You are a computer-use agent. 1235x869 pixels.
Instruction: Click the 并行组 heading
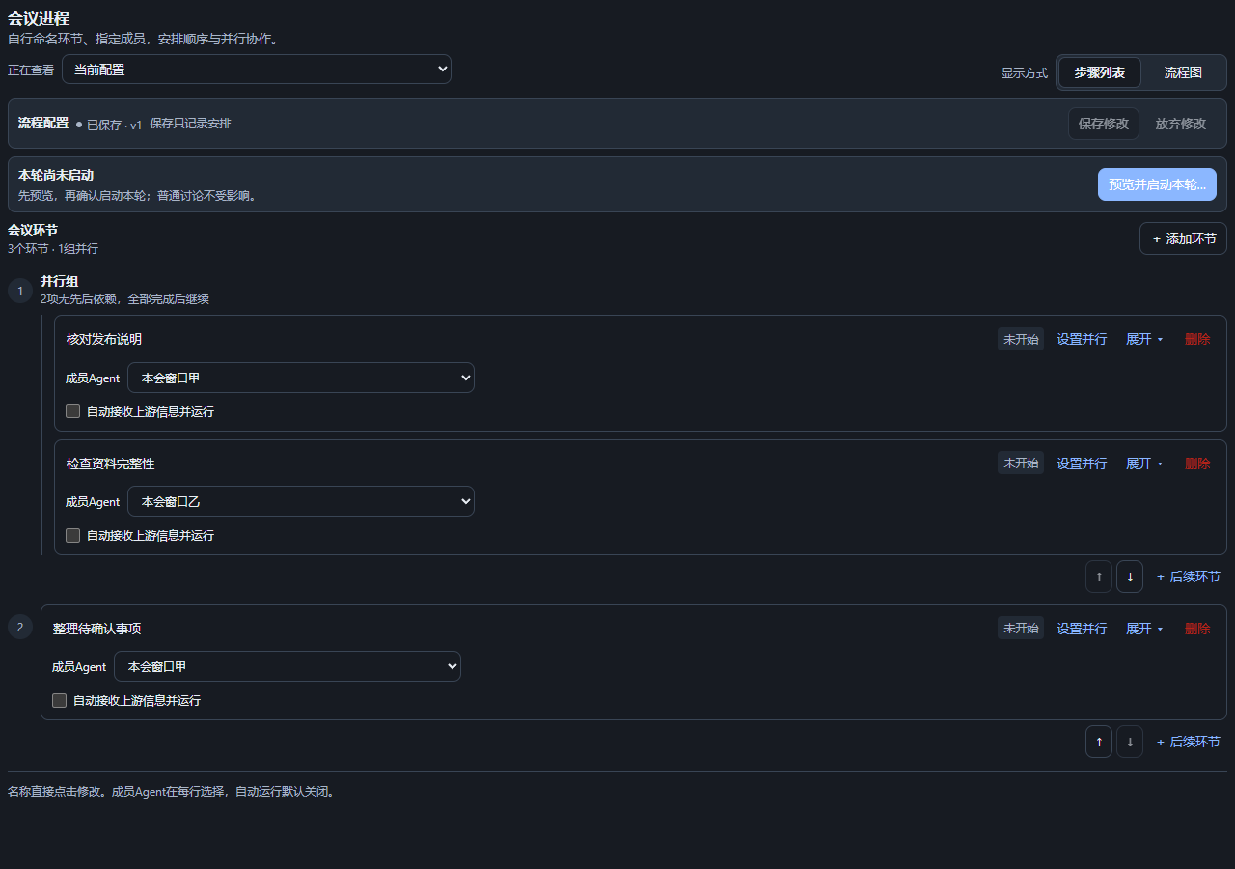click(x=60, y=281)
